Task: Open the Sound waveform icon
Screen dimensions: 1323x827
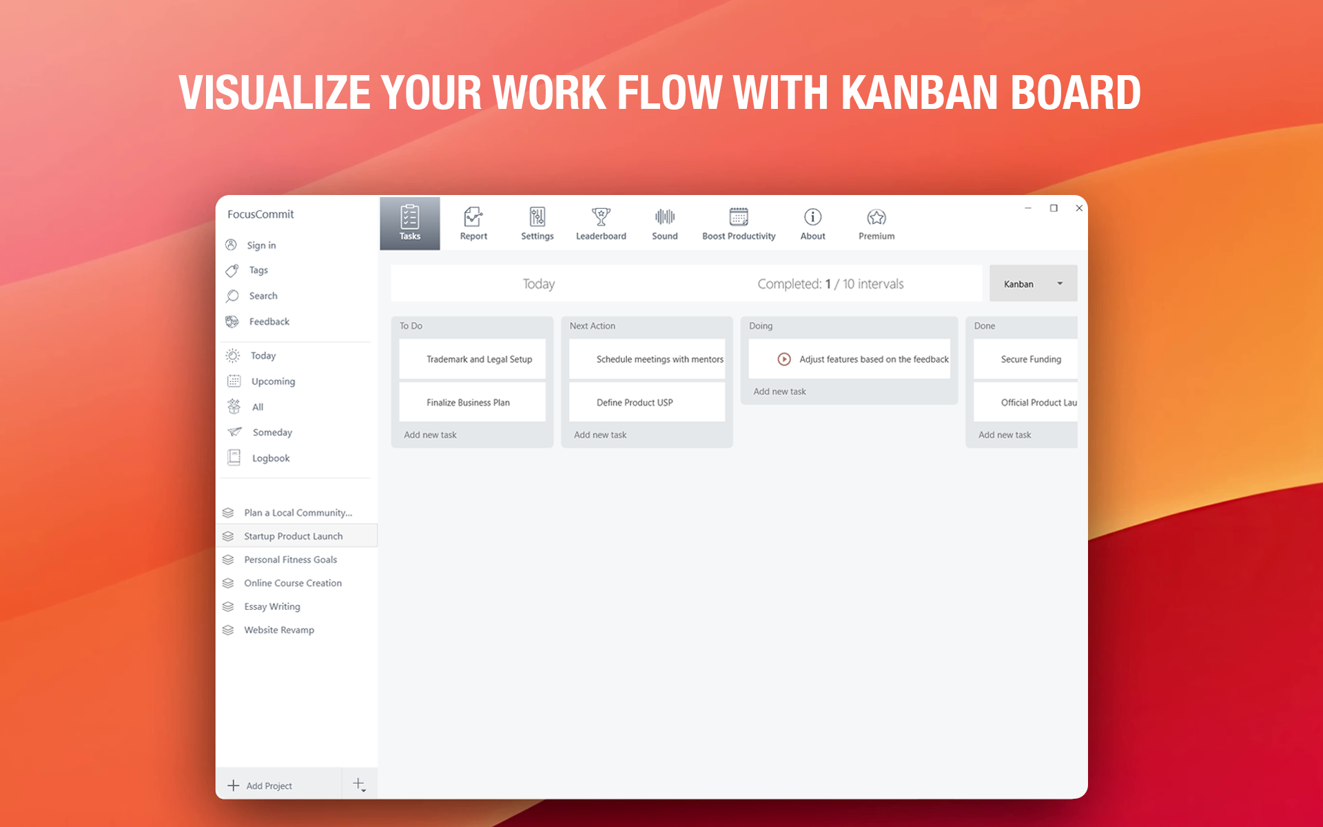Action: (x=665, y=217)
